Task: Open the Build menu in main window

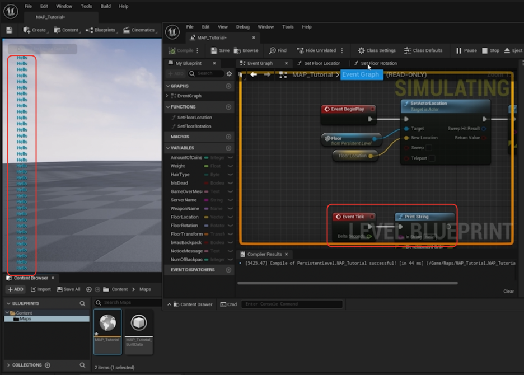Action: 106,6
